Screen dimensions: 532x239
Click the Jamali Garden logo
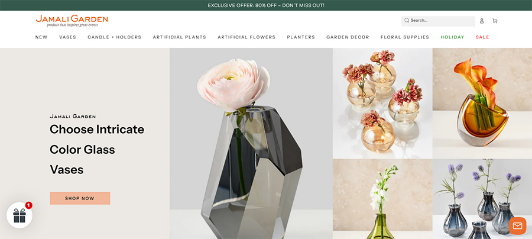(x=72, y=20)
